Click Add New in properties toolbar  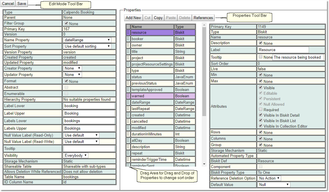click(133, 18)
